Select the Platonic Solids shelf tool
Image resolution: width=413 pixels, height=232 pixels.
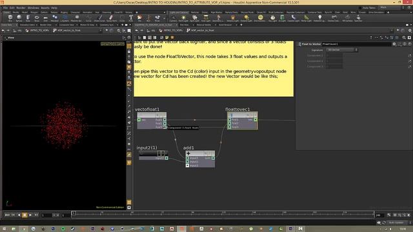coord(76,18)
